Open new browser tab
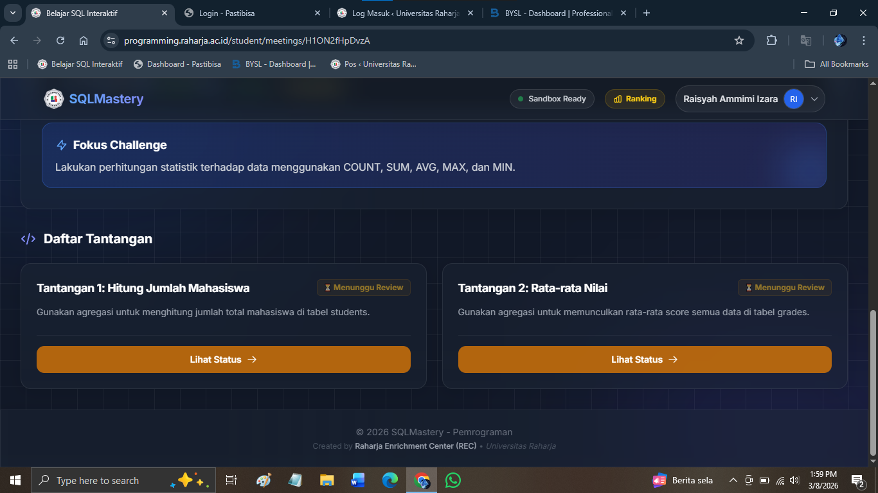The image size is (878, 493). click(x=647, y=13)
